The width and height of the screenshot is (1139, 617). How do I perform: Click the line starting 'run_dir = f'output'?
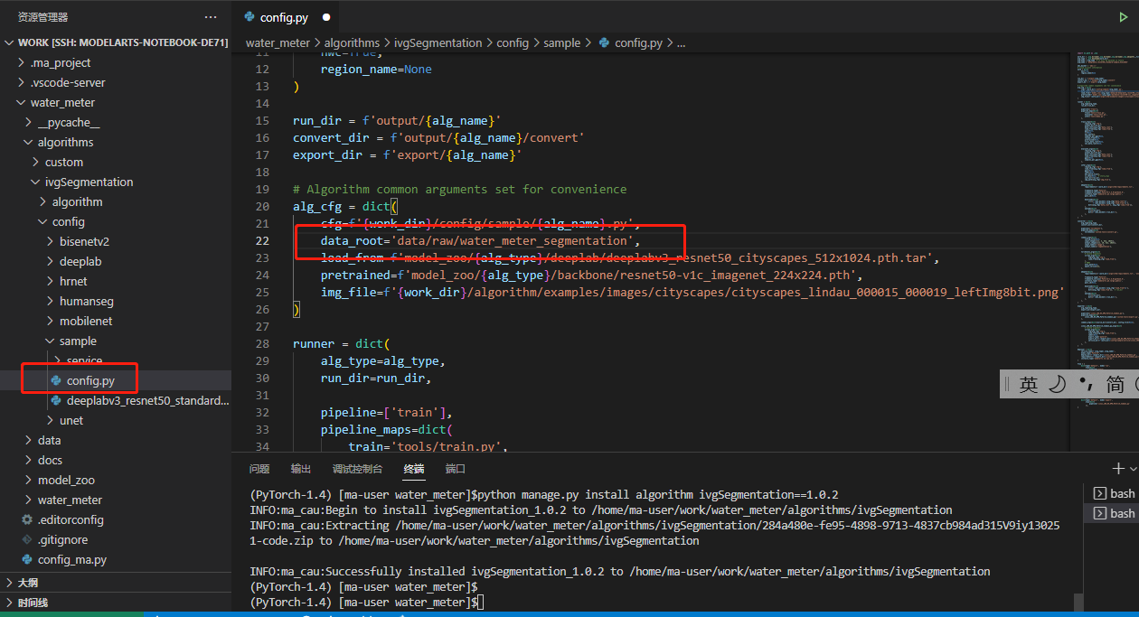397,120
